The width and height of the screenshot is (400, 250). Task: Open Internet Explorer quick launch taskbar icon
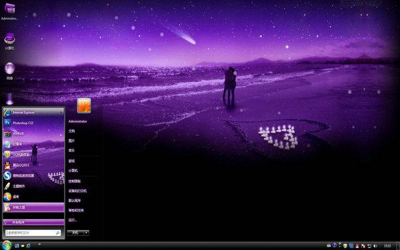[x=29, y=245]
